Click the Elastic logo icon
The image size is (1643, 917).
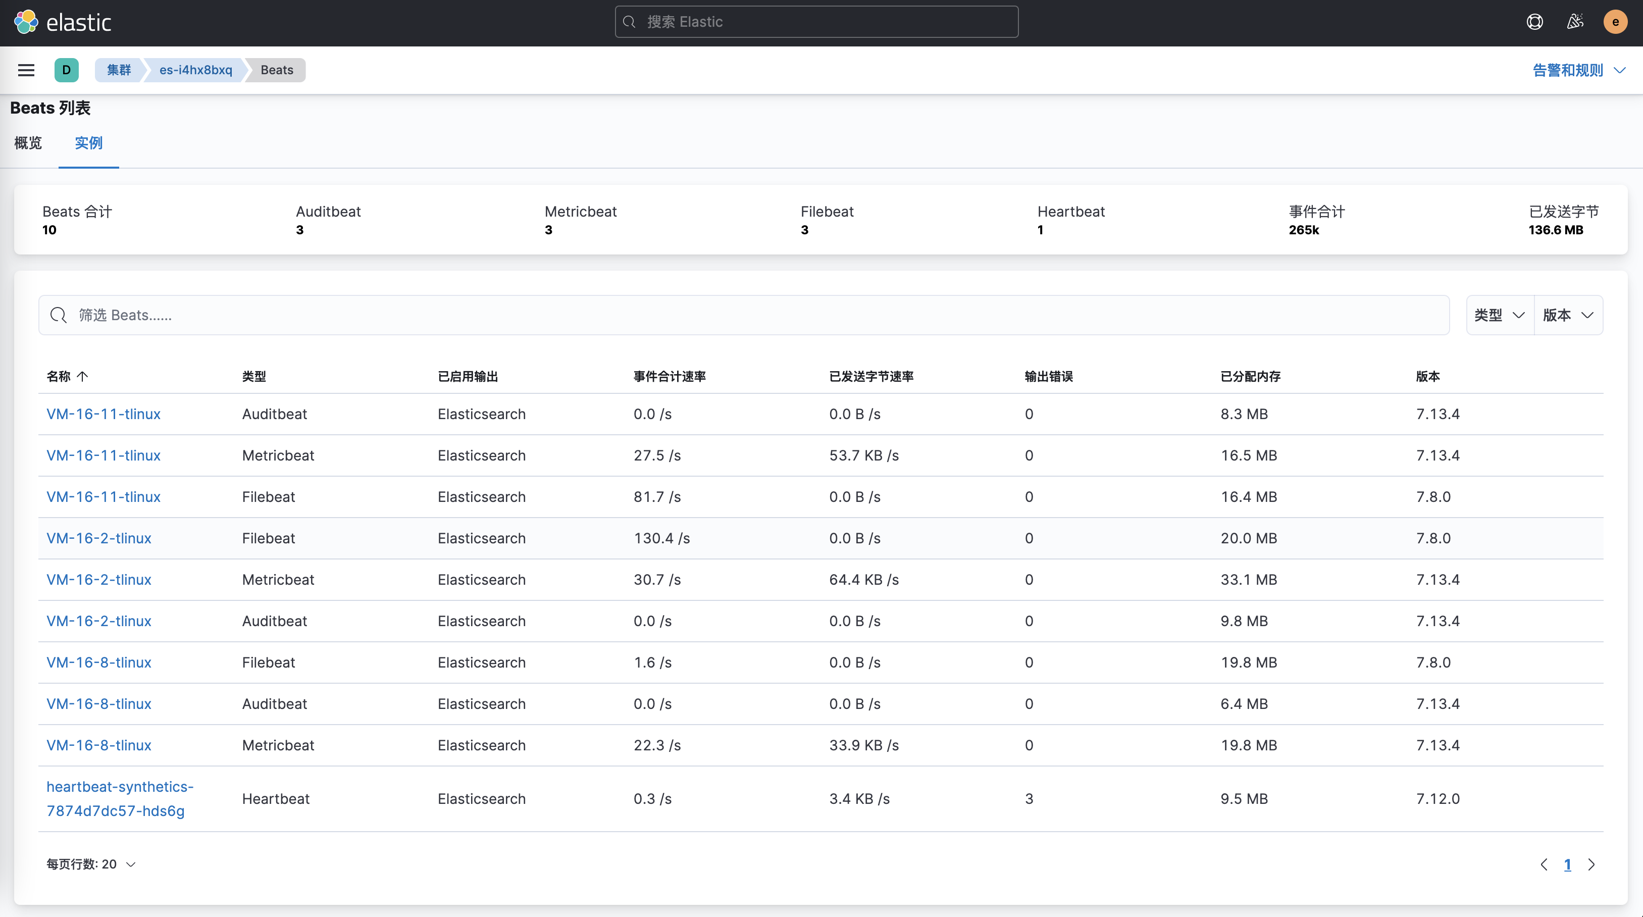pos(26,22)
